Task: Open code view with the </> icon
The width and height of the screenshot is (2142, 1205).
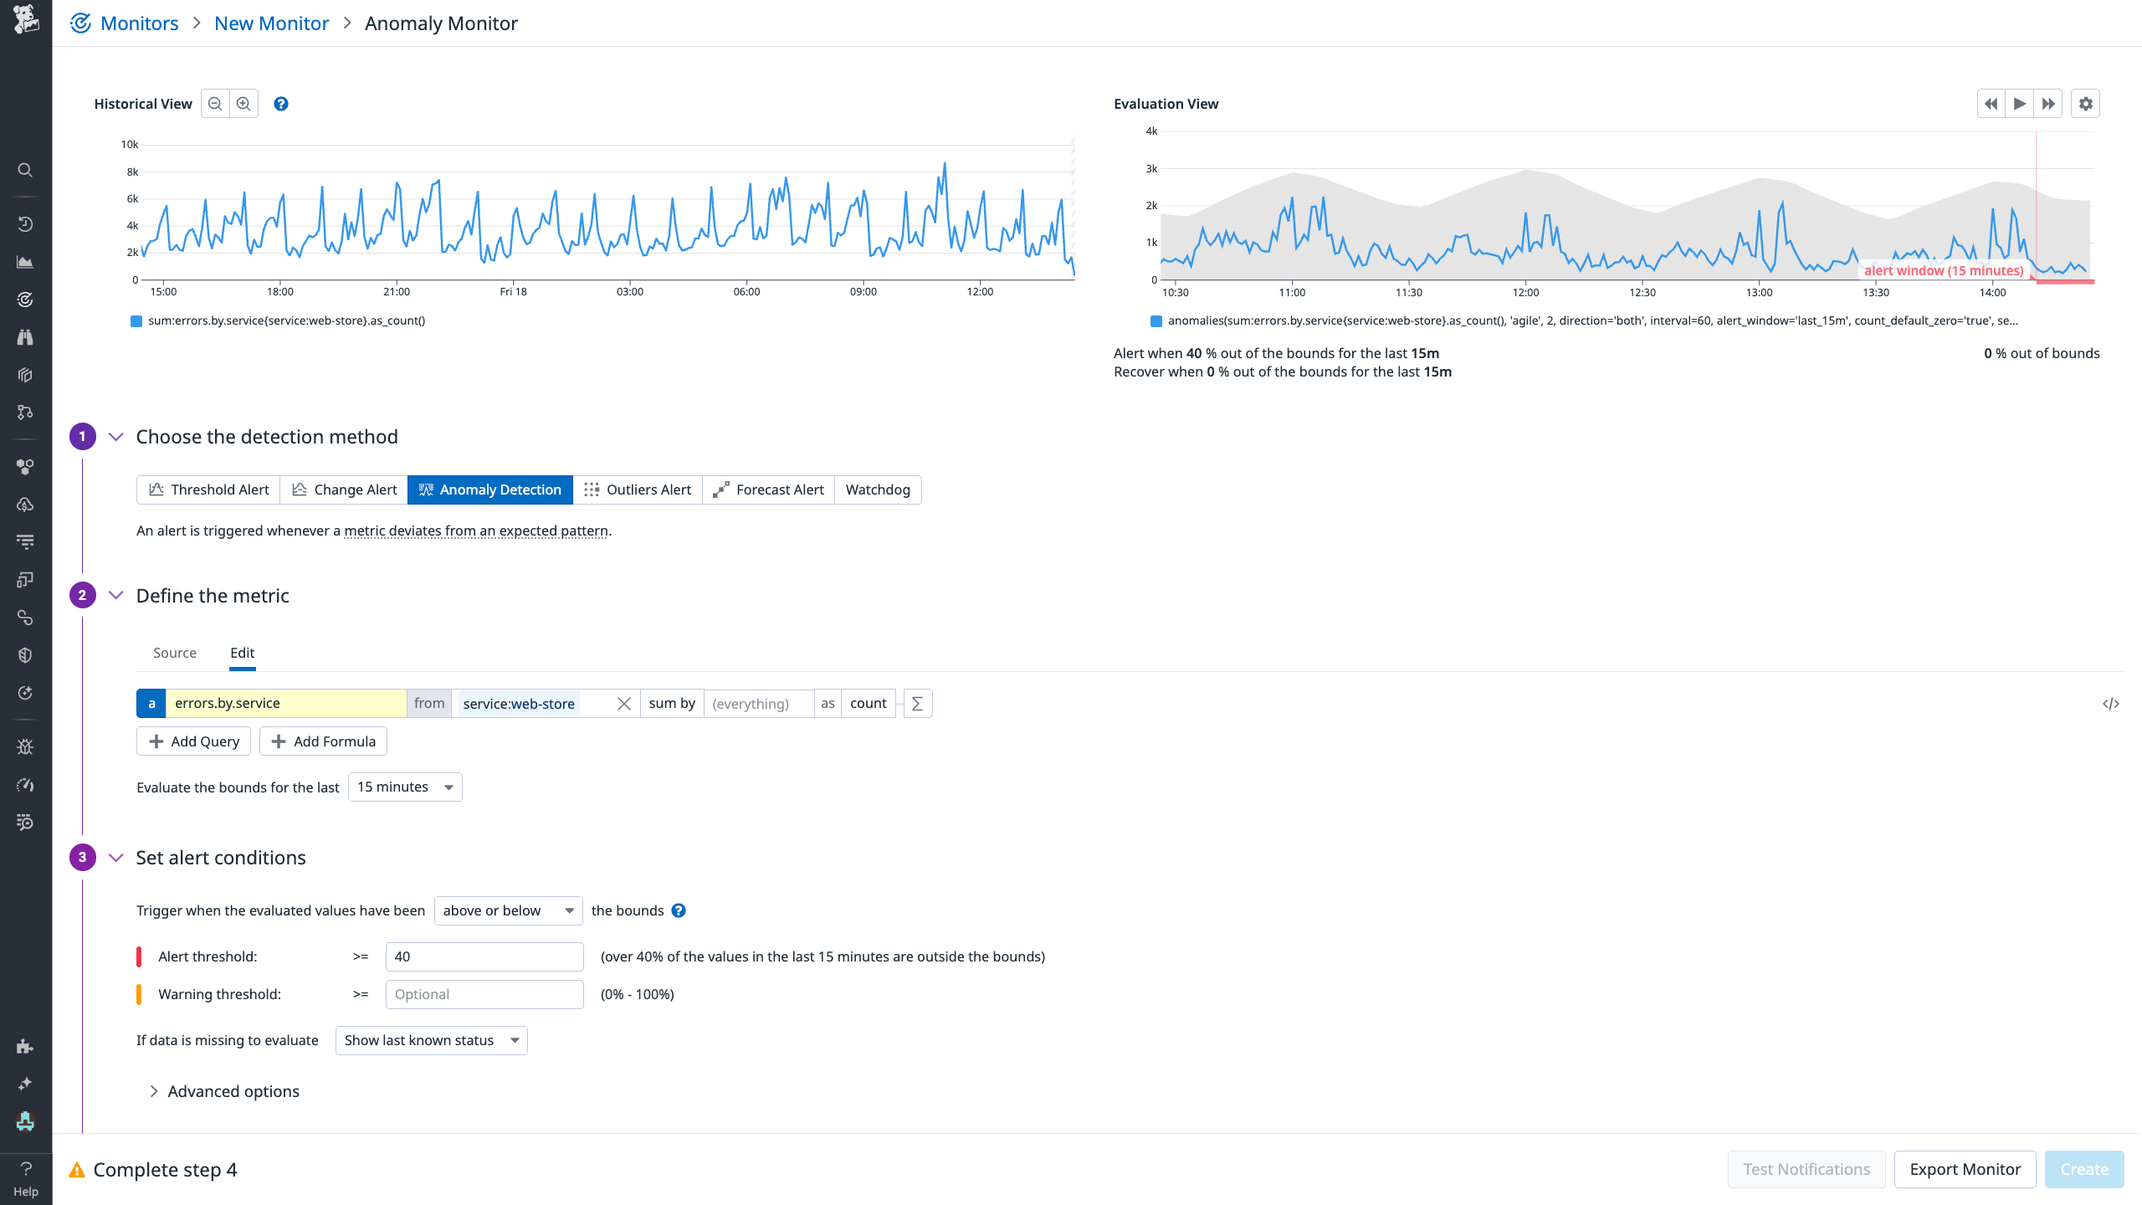Action: [x=2112, y=703]
